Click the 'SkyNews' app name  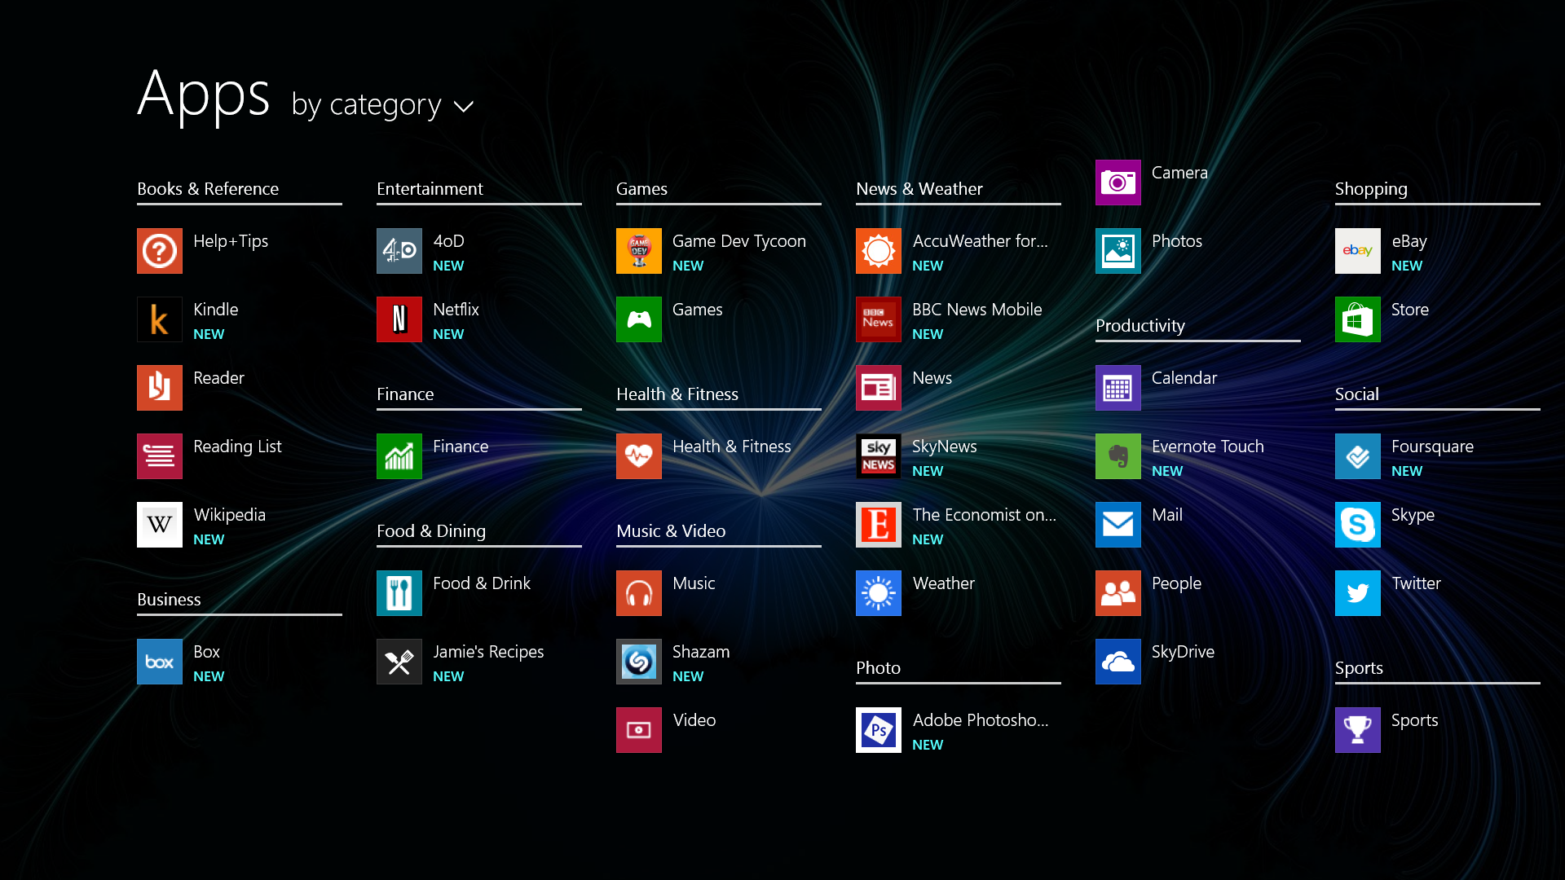944,447
